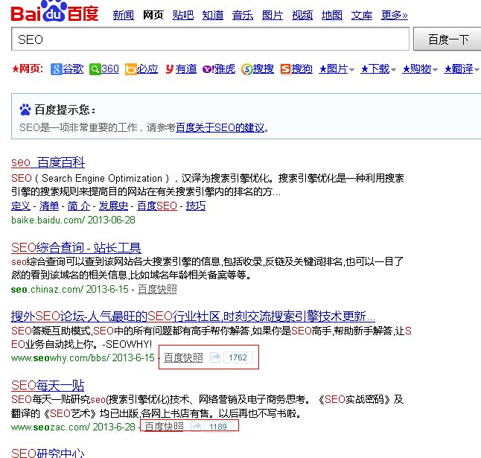This screenshot has height=458, width=481.
Task: Open the 百度SEO sublink
Action: coord(157,206)
